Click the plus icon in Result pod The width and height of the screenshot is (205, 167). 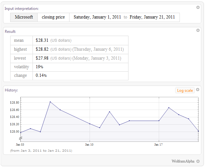(x=198, y=31)
